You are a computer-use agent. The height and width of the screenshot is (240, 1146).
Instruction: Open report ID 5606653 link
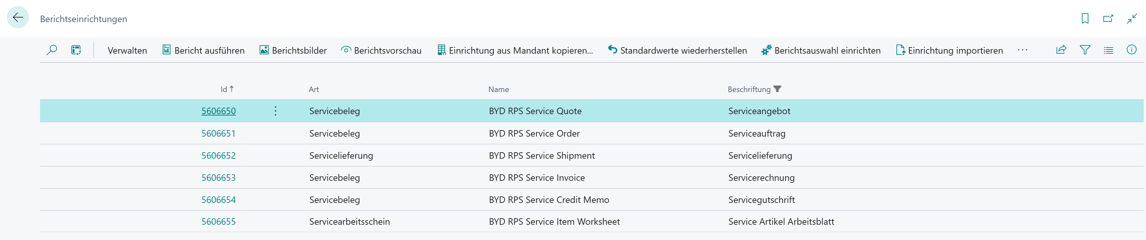pos(218,178)
